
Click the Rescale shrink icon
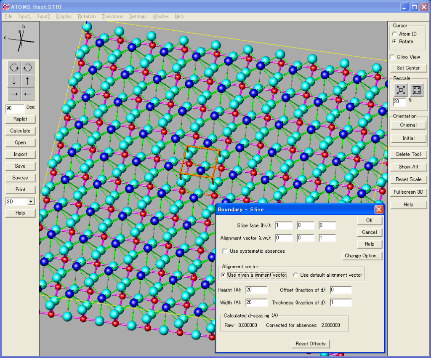point(417,90)
